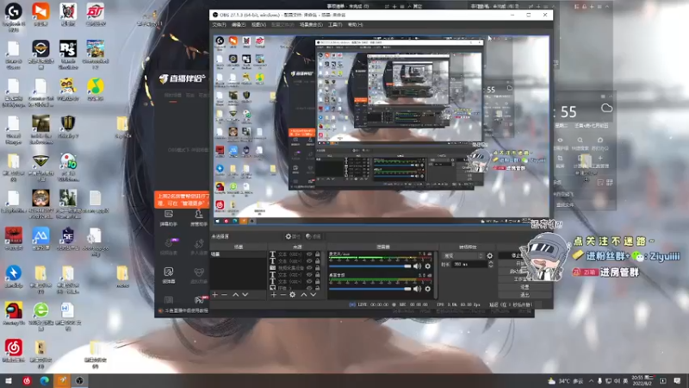This screenshot has width=689, height=388.
Task: Open NetEase Music taskbar icon
Action: 27,380
